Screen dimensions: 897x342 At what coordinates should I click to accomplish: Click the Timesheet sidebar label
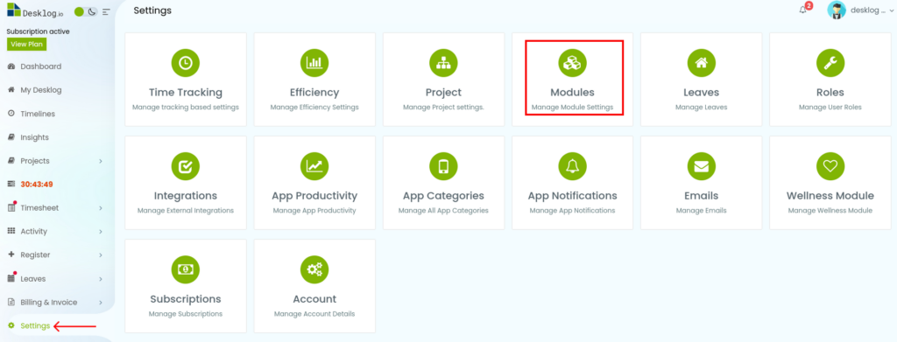pyautogui.click(x=39, y=208)
